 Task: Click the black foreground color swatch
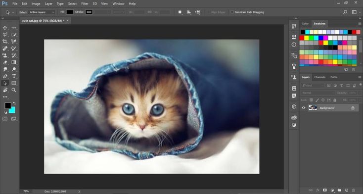[7, 105]
